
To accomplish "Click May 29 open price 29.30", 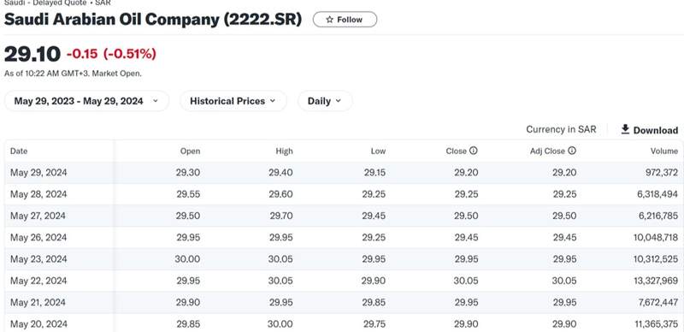I will pos(188,173).
